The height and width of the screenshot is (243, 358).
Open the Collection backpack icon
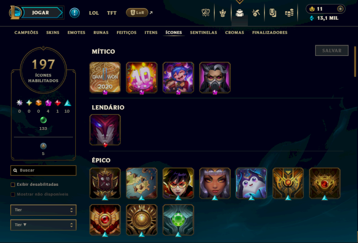(x=239, y=13)
